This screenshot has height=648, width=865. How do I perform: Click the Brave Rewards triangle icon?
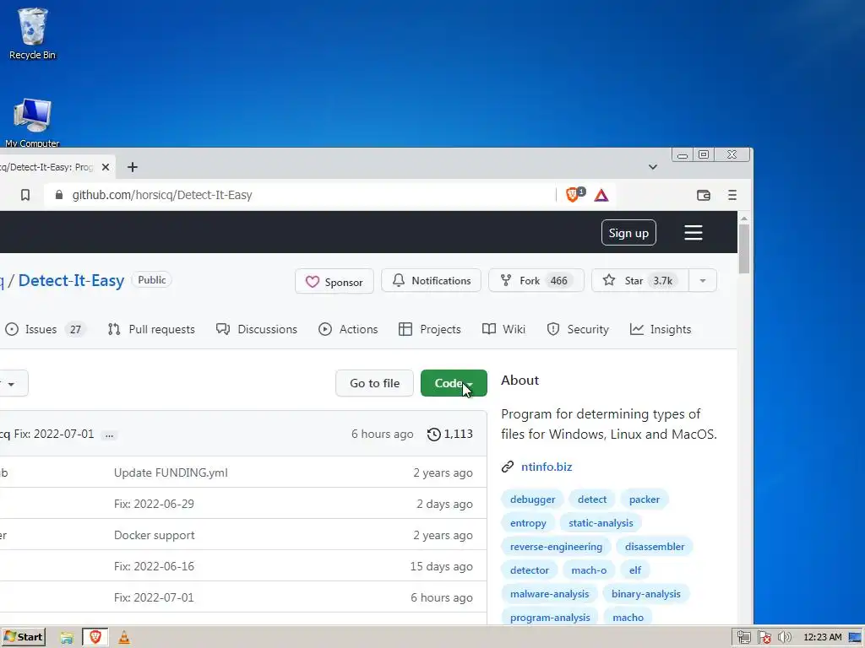(x=601, y=195)
